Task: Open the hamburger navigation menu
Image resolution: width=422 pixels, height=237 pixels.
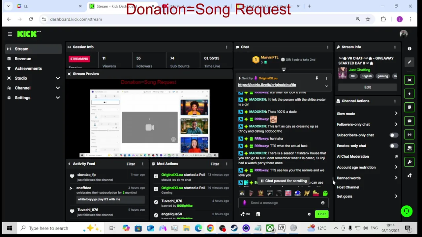Action: [x=10, y=34]
